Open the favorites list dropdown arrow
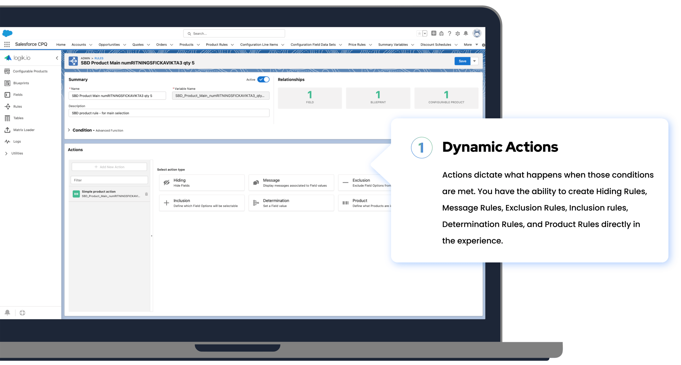 pyautogui.click(x=425, y=33)
